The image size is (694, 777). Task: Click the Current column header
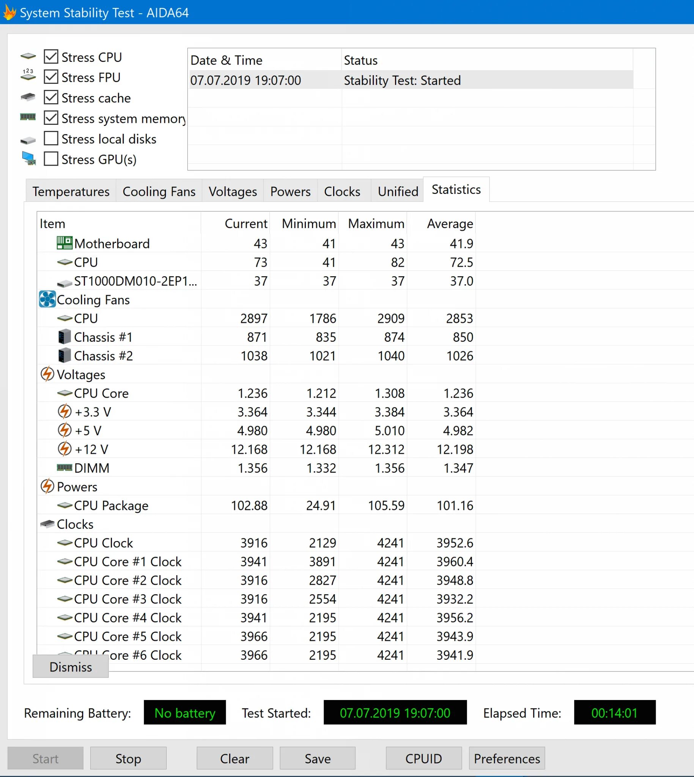tap(235, 223)
